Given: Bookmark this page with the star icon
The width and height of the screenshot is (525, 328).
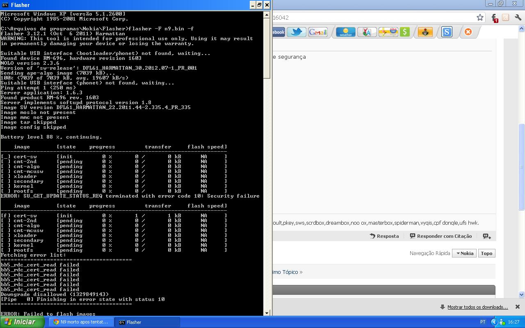Looking at the screenshot, I should point(480,17).
